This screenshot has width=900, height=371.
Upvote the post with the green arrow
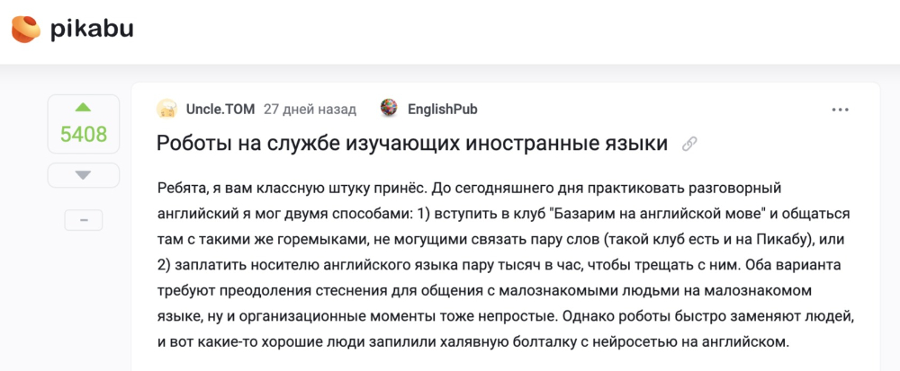83,107
